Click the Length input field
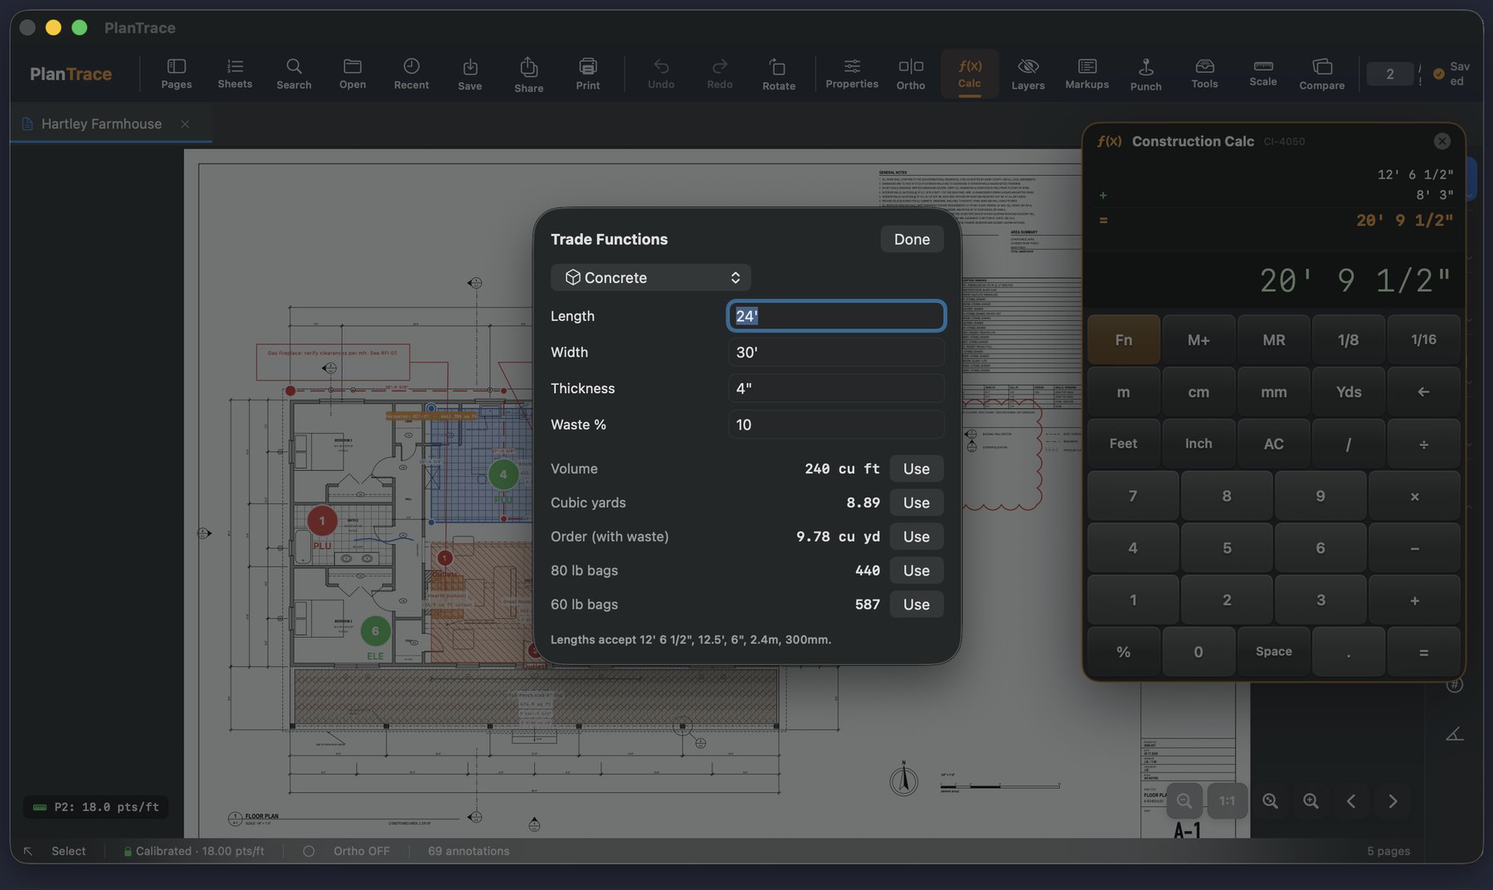 [x=836, y=316]
